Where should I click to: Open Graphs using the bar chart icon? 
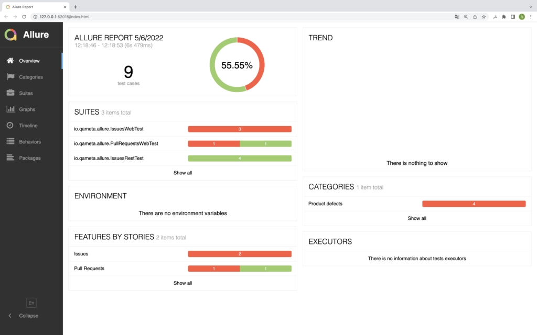pos(12,109)
